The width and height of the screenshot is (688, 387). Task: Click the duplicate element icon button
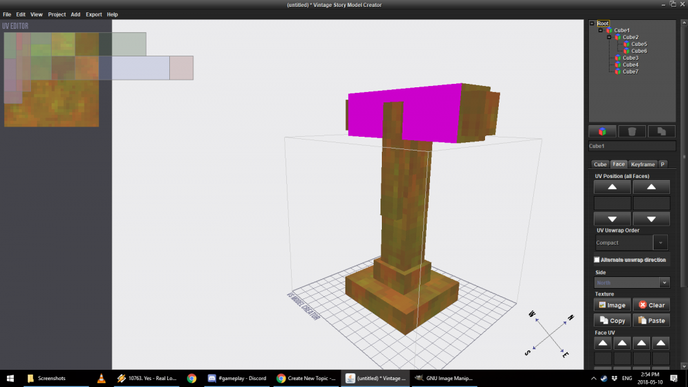click(660, 131)
